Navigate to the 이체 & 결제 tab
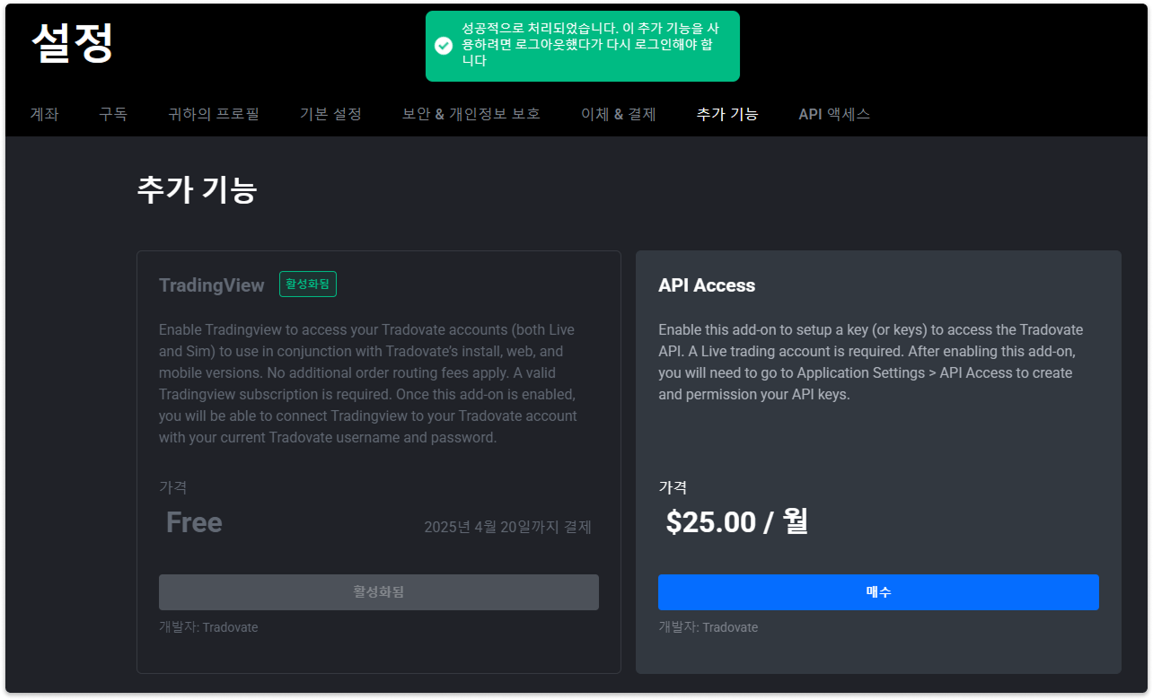Image resolution: width=1153 pixels, height=700 pixels. (619, 114)
